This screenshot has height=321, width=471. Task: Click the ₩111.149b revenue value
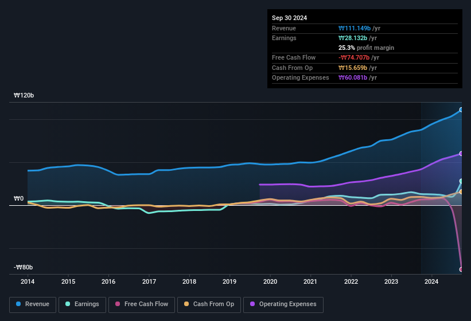355,28
